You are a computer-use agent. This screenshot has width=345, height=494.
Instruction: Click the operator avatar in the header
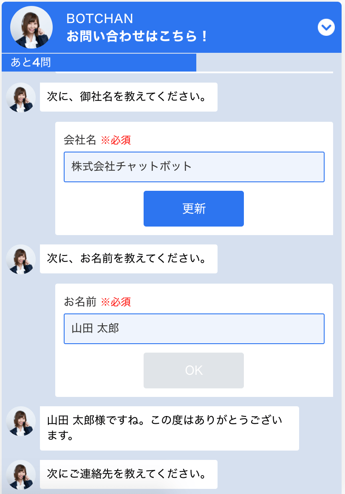31,27
